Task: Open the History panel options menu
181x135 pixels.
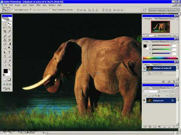Action: 177,65
